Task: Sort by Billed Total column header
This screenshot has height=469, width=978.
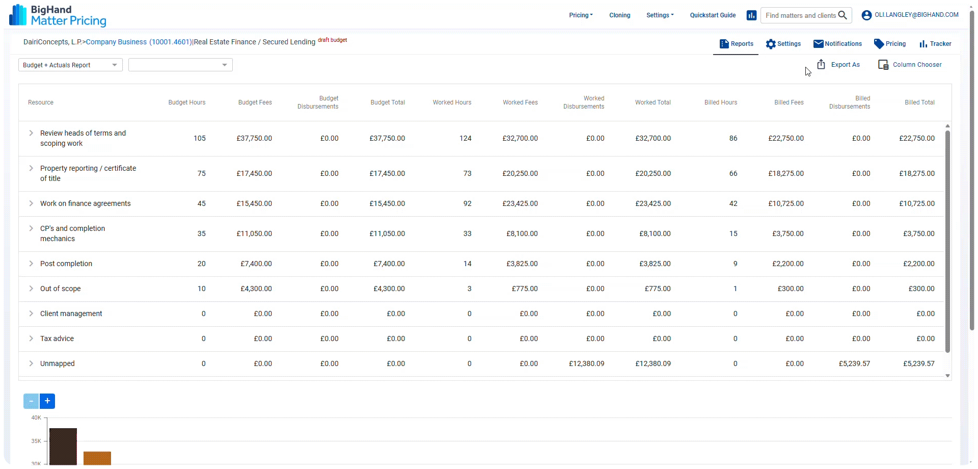Action: pyautogui.click(x=919, y=102)
